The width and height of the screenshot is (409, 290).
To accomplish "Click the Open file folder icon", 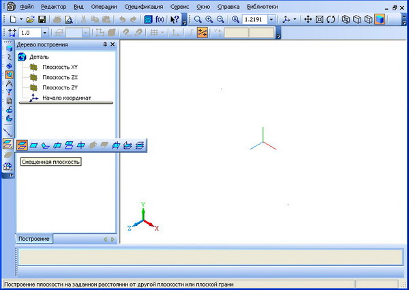I will (30, 20).
